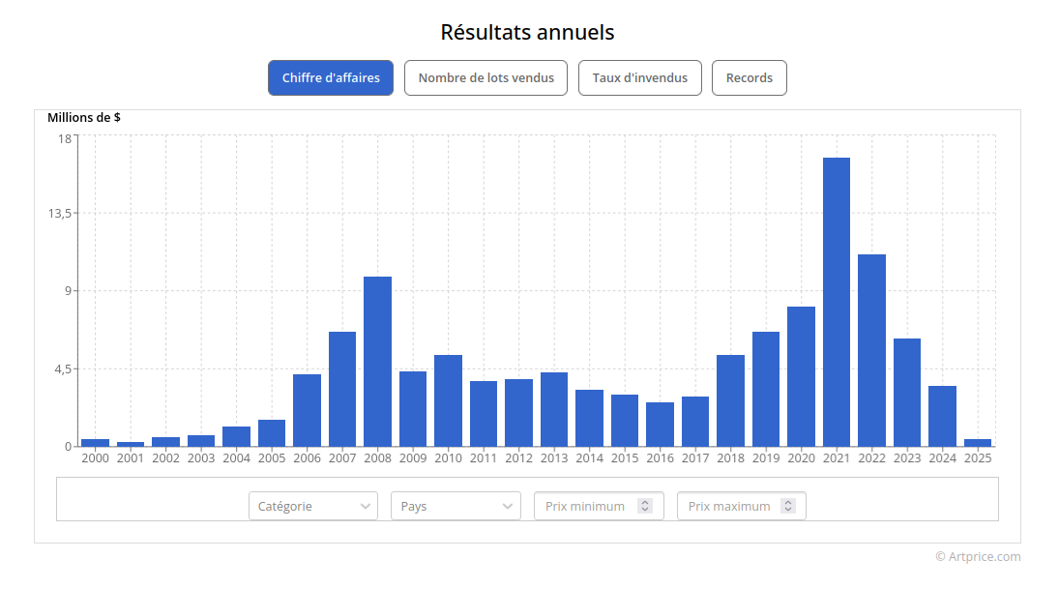Click the '2000' axis label
The width and height of the screenshot is (1059, 589).
95,458
